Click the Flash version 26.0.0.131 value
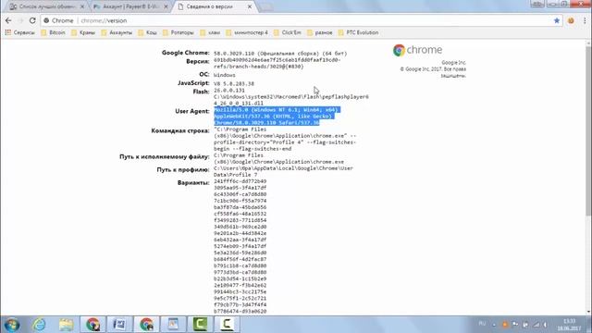This screenshot has height=333, width=592. [x=229, y=91]
